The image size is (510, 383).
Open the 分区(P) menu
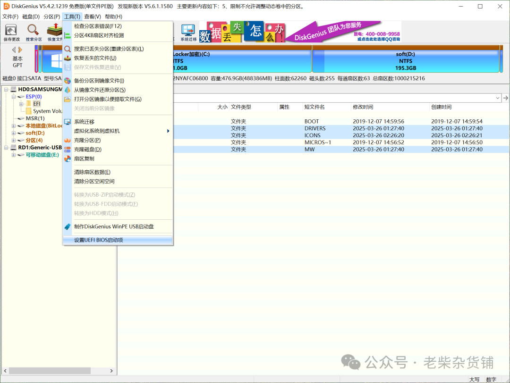point(52,17)
